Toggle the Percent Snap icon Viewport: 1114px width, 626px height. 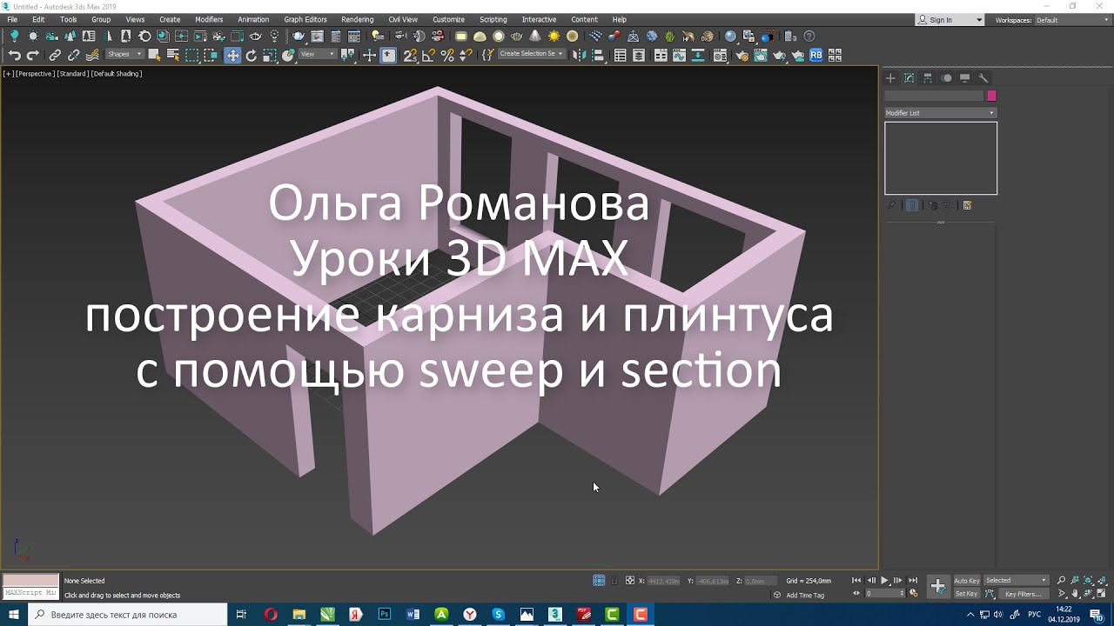(447, 55)
